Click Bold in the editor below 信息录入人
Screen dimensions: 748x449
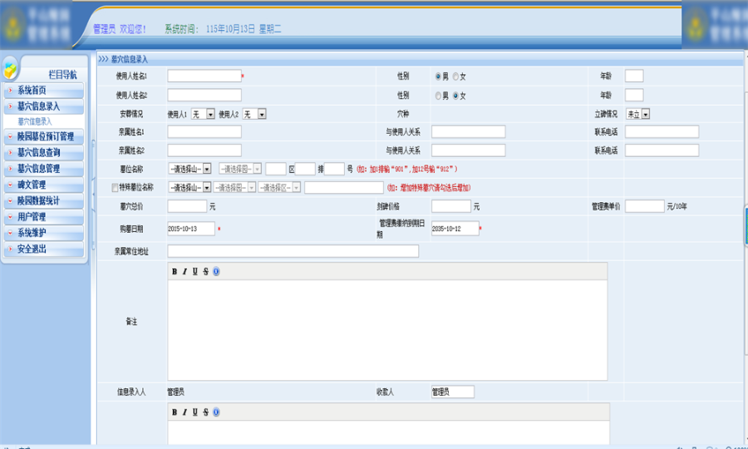pyautogui.click(x=175, y=412)
